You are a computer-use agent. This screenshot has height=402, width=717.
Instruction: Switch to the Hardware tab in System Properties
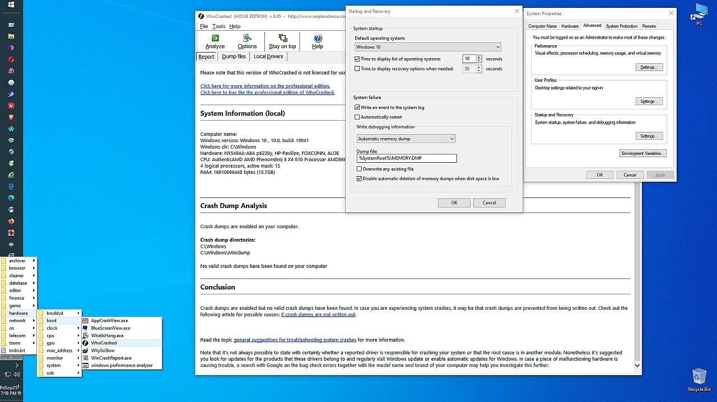[570, 26]
